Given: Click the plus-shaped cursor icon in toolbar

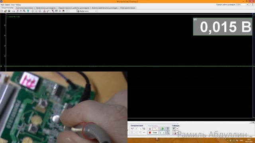Looking at the screenshot, I should coord(60,11).
